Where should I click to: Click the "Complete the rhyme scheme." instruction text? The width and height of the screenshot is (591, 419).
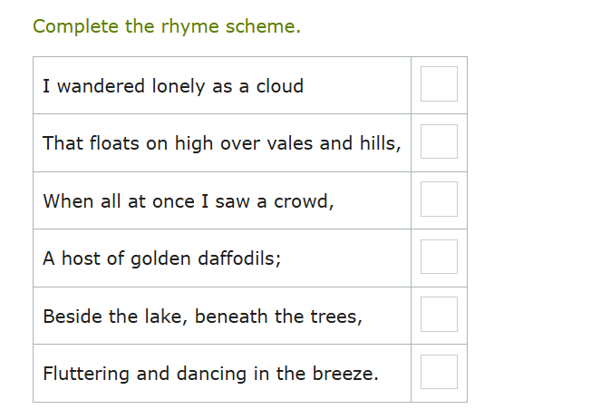point(166,26)
